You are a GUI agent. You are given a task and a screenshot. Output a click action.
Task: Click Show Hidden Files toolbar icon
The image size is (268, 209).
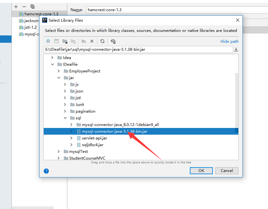[113, 41]
